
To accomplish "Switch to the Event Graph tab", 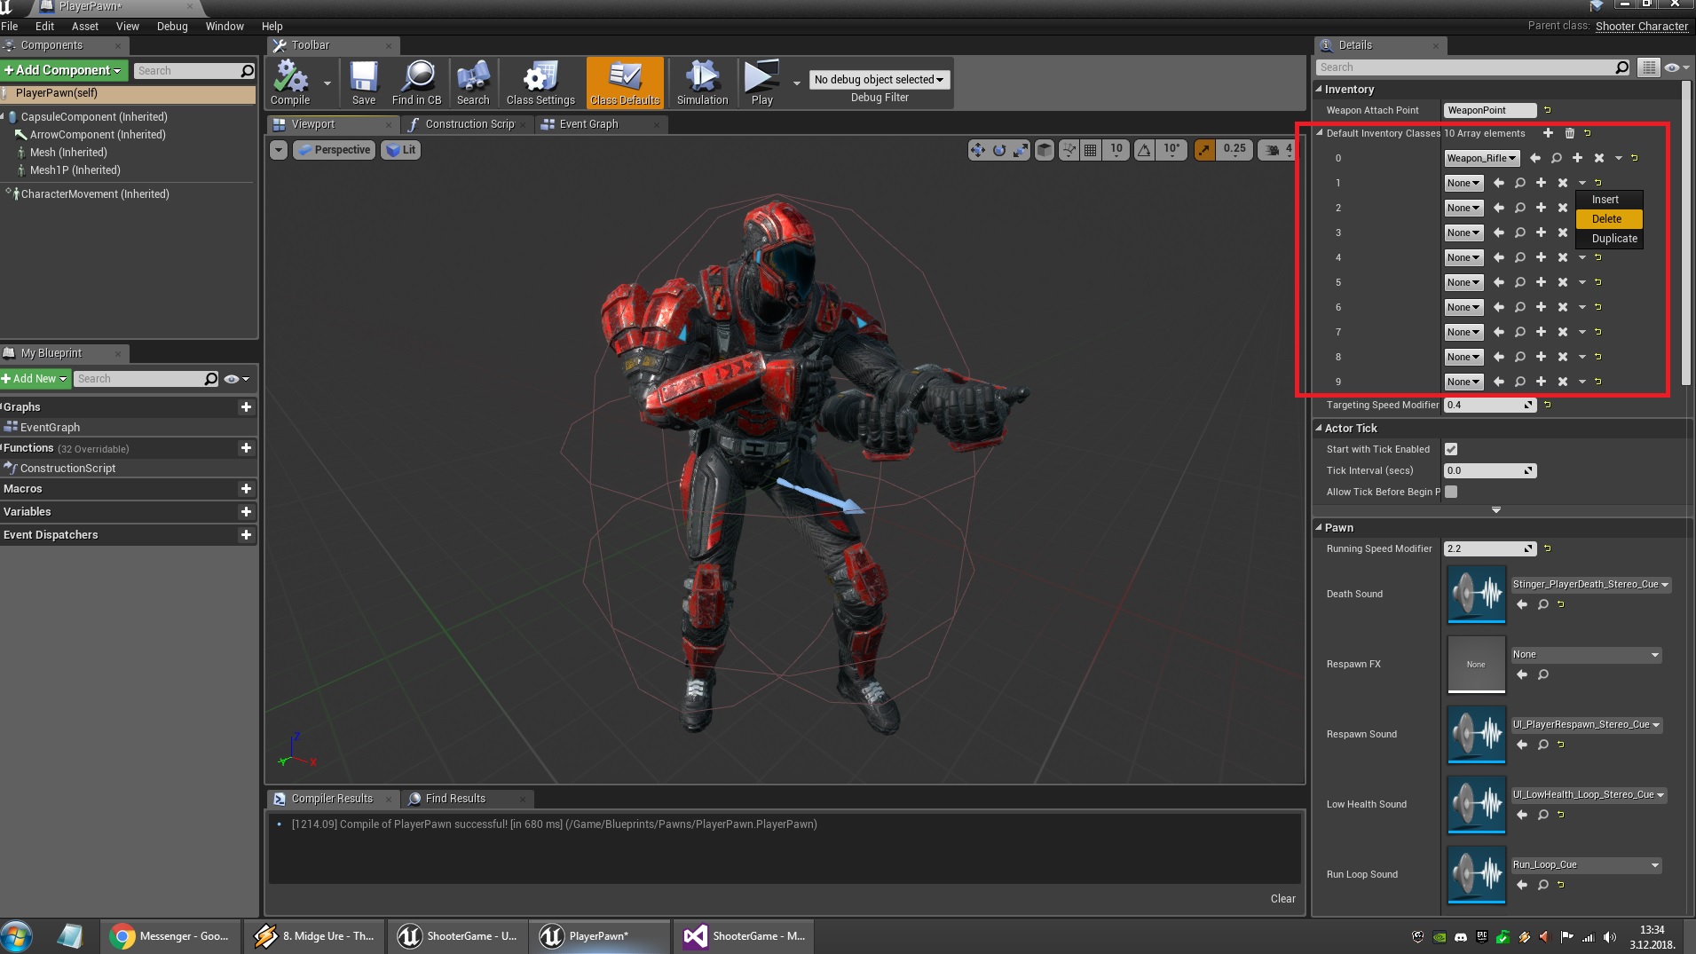I will click(588, 124).
